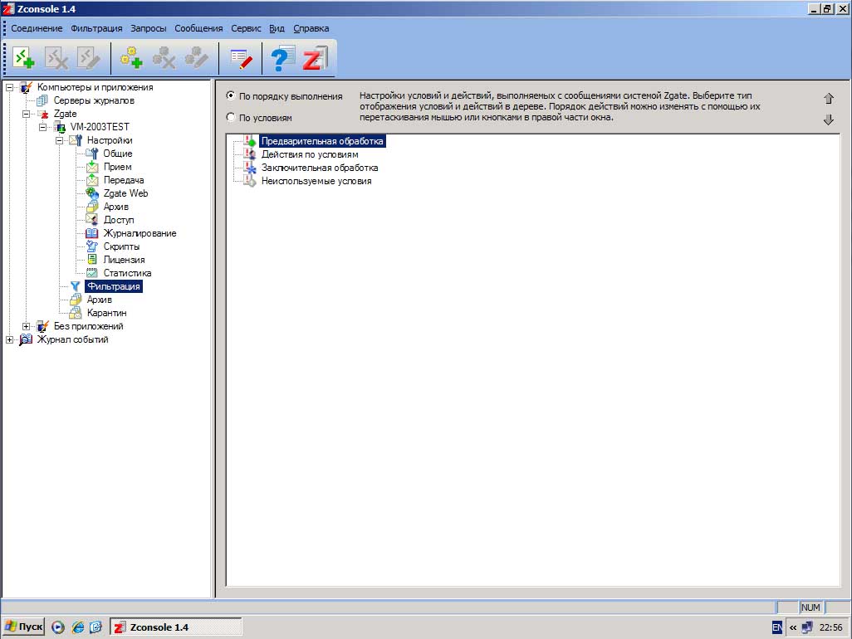Click the Неиспользуемые условия item icon
This screenshot has width=852, height=639.
pos(249,181)
